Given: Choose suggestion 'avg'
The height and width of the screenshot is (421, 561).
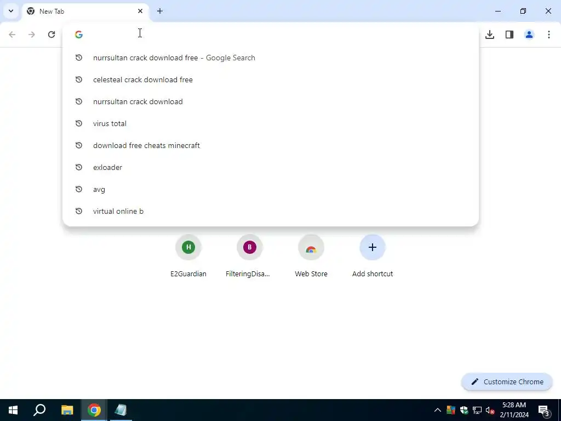Looking at the screenshot, I should pyautogui.click(x=271, y=189).
